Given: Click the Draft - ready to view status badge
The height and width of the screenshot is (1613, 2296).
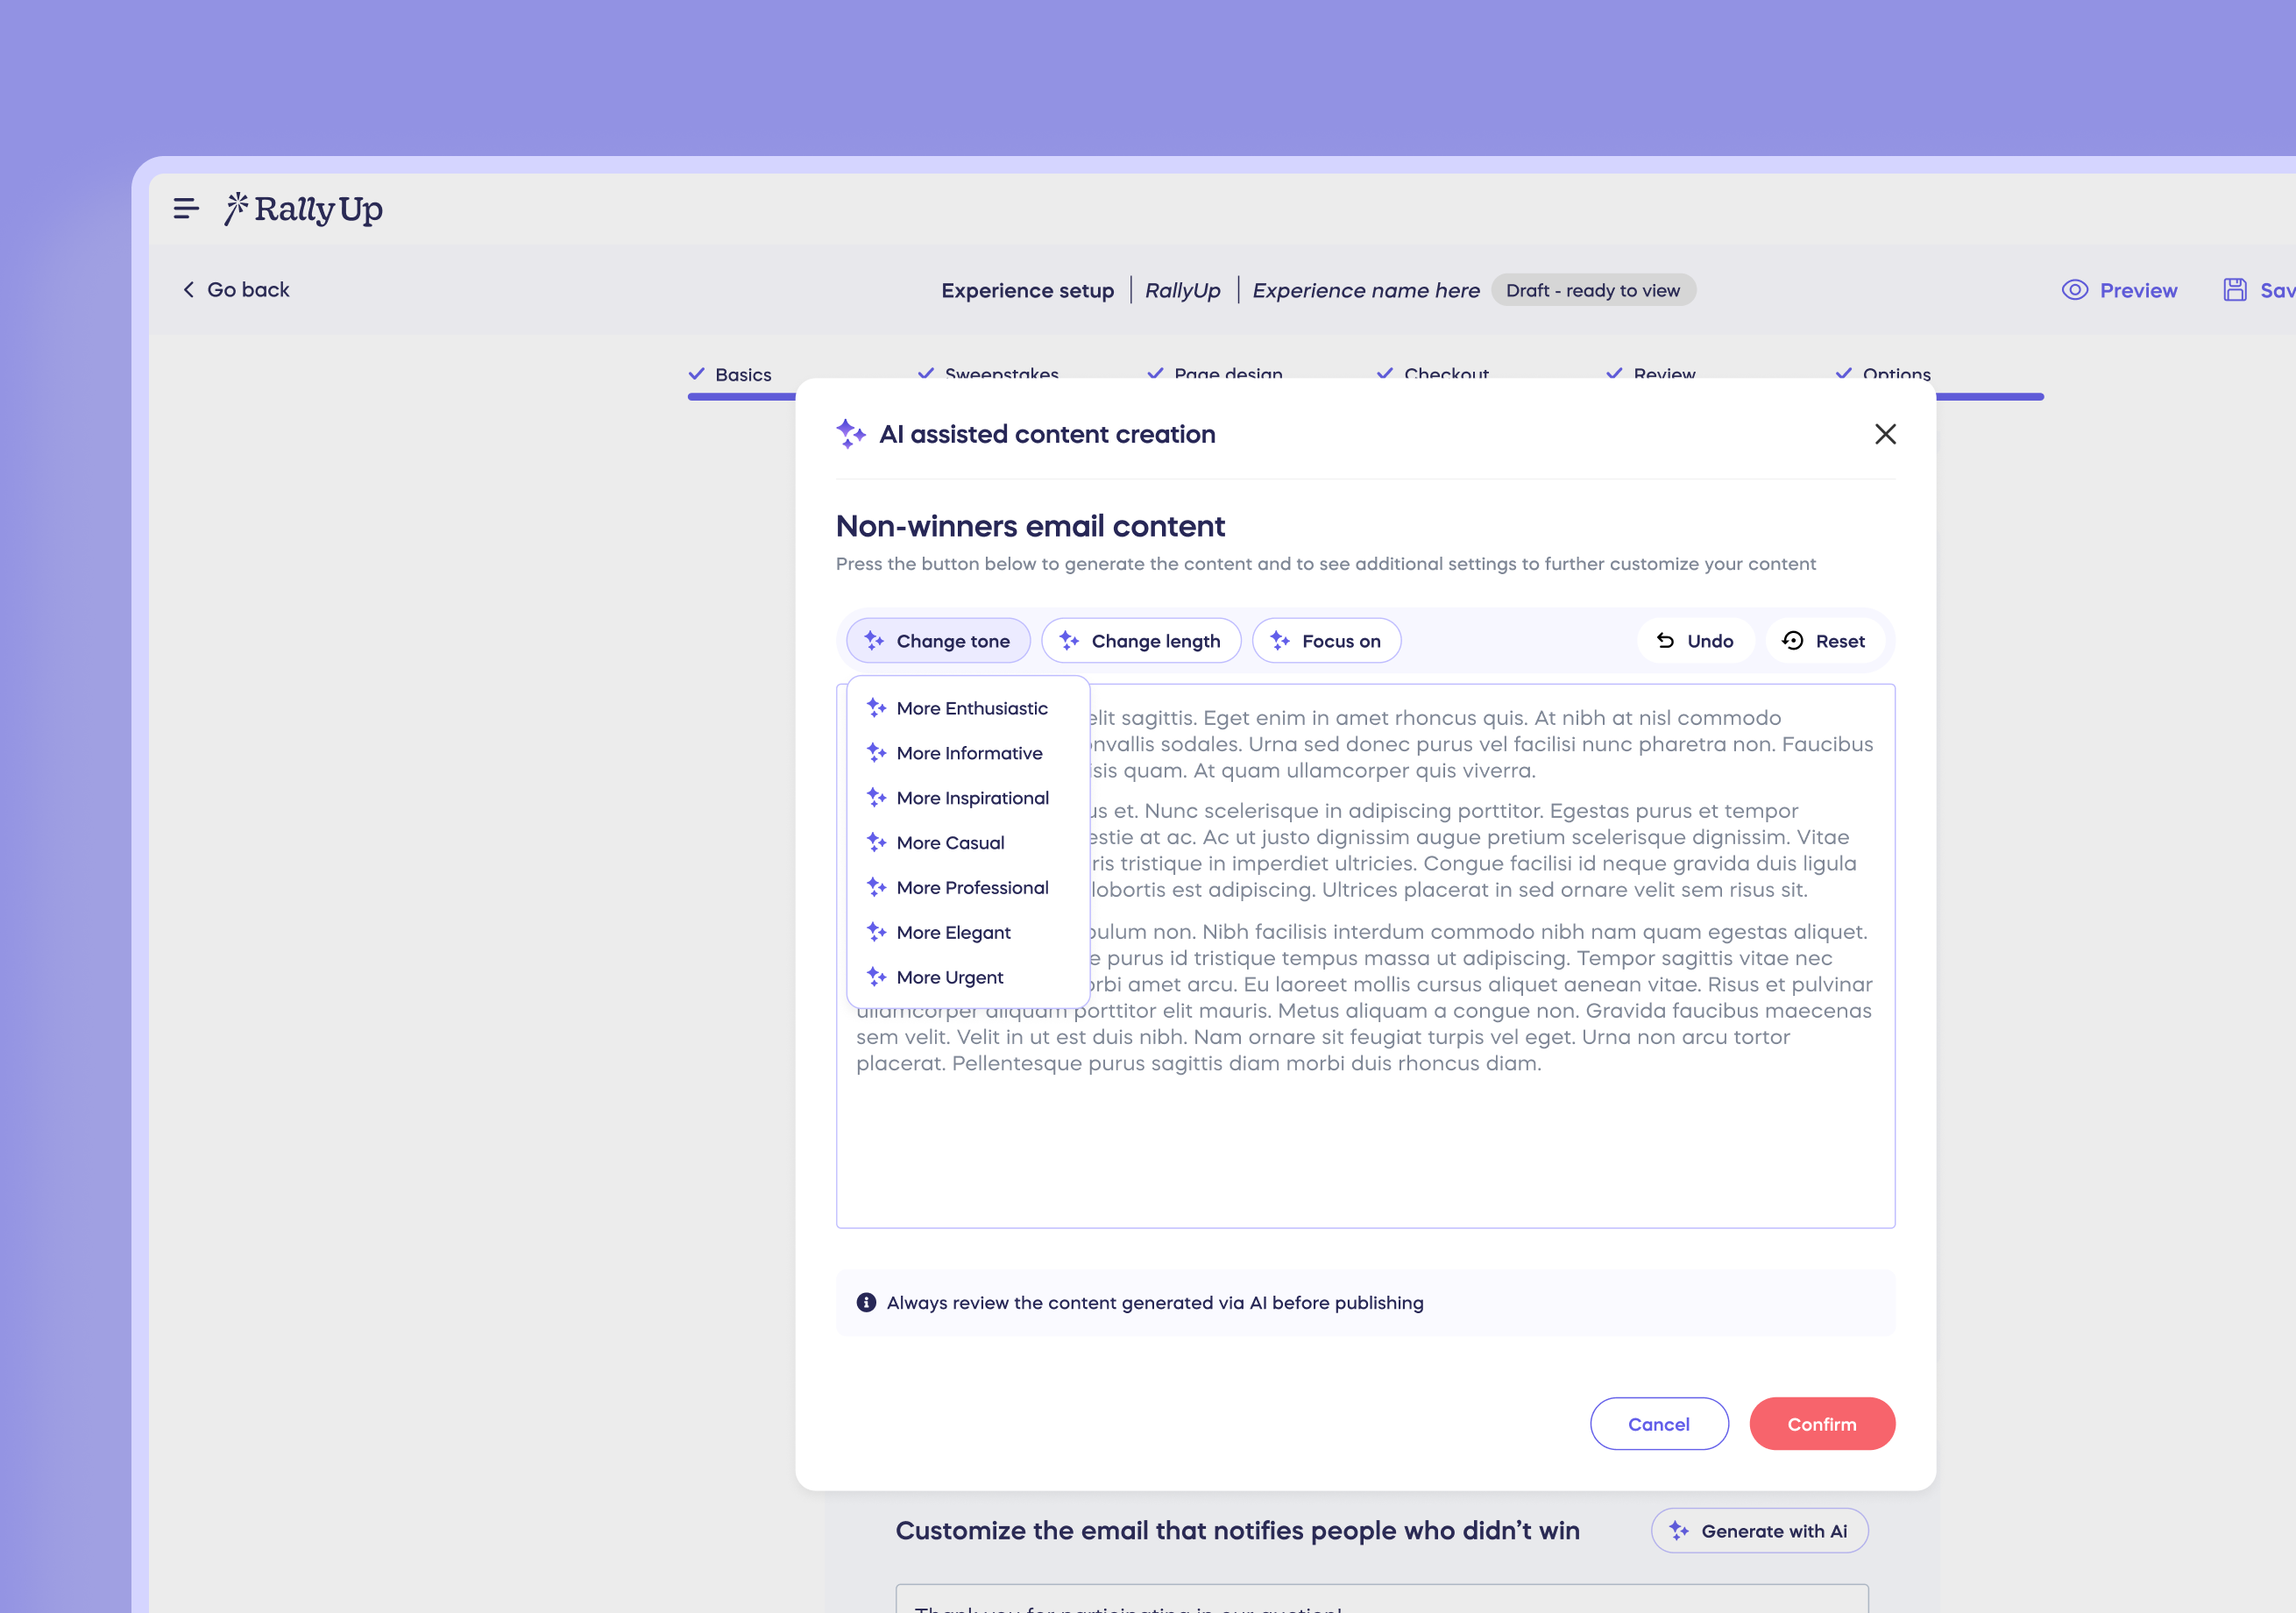Looking at the screenshot, I should (x=1593, y=290).
